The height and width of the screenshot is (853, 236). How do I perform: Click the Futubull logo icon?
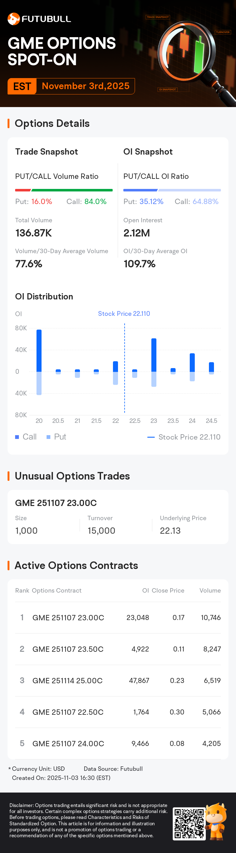click(x=14, y=19)
